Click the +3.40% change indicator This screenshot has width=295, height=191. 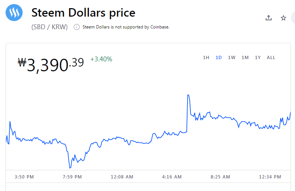(x=101, y=59)
